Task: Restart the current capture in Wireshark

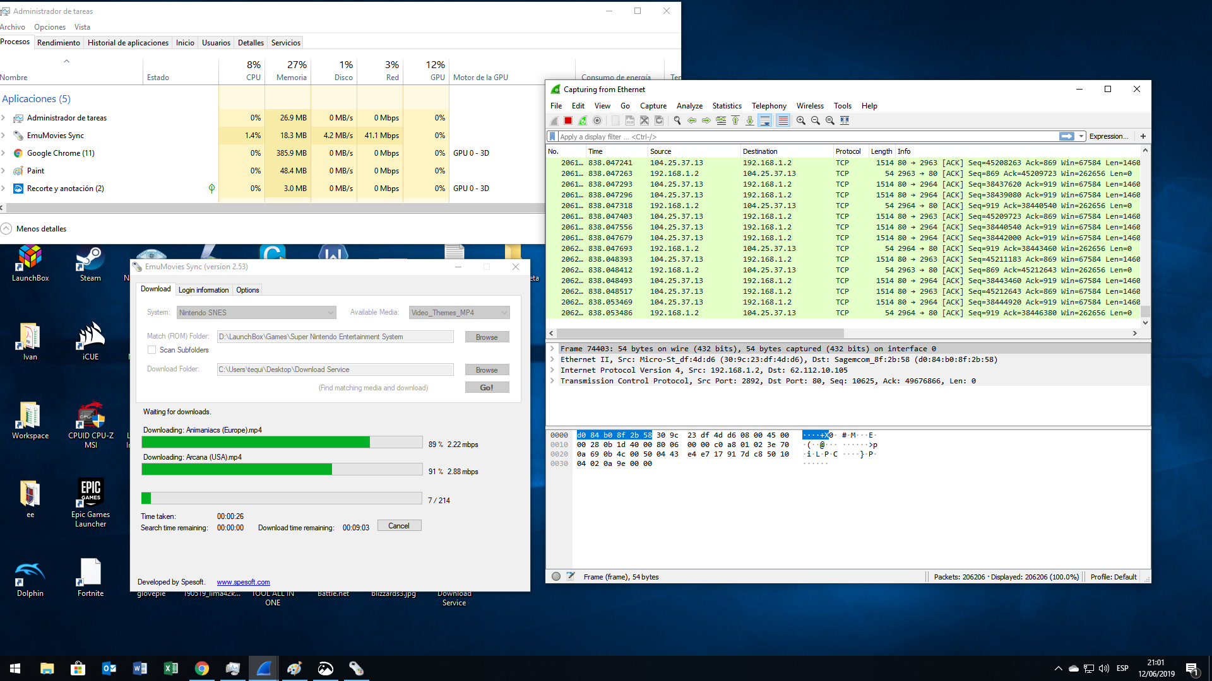Action: [583, 120]
